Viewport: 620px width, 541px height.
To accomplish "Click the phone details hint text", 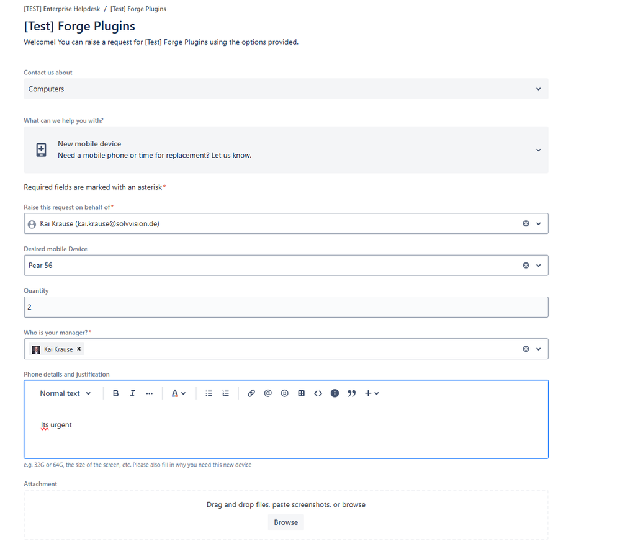I will [138, 465].
